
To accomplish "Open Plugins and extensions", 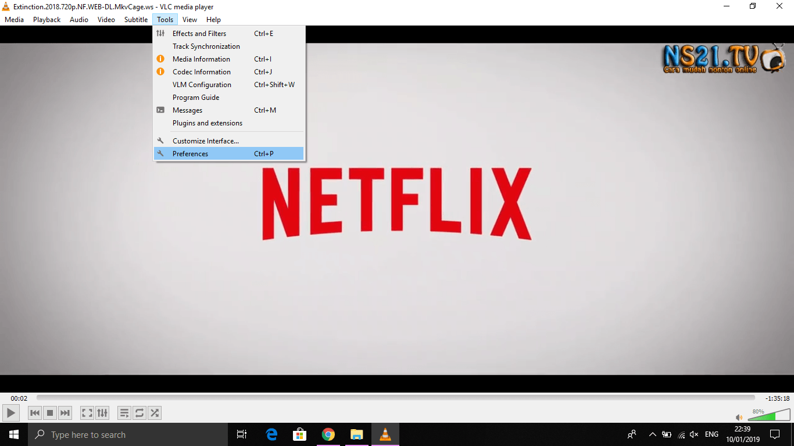I will pyautogui.click(x=229, y=123).
